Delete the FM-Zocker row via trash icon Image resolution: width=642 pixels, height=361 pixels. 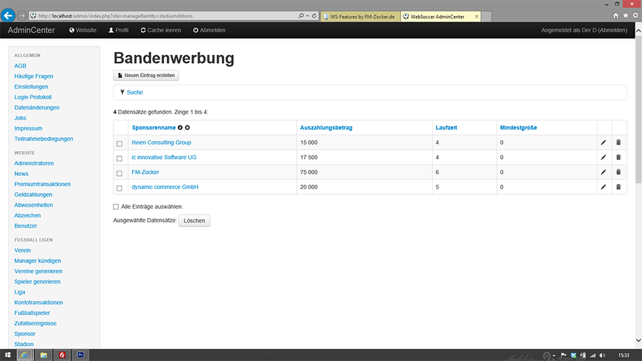tap(618, 172)
